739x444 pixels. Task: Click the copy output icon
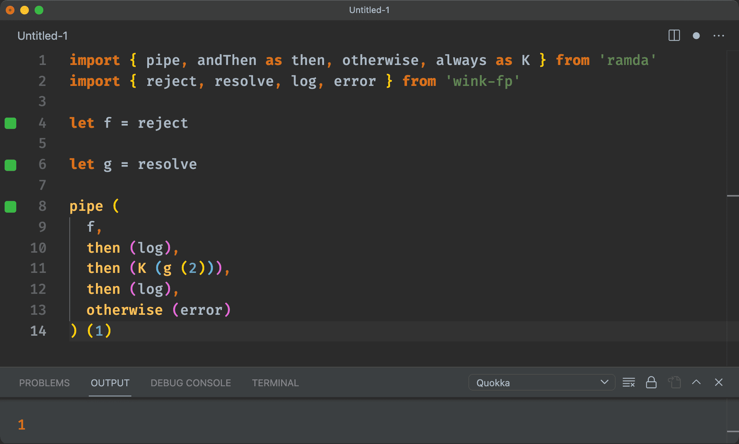coord(674,383)
